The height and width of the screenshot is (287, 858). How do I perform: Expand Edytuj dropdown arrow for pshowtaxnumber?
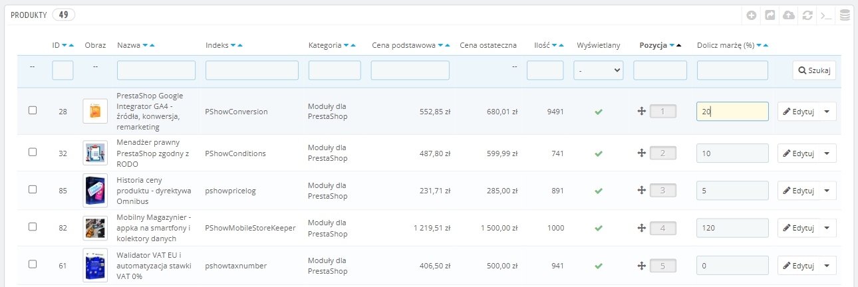coord(827,266)
